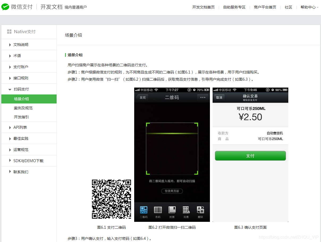Screen dimensions: 321x242
Task: Click the 图6.1 payment QR code image
Action: tap(112, 199)
